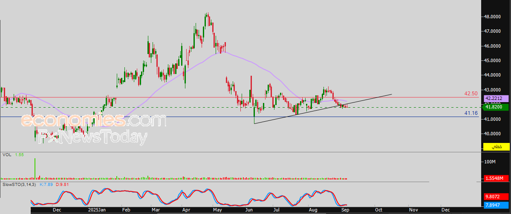The image size is (511, 214).
Task: Click the 40.0000 price axis label
Action: point(491,134)
